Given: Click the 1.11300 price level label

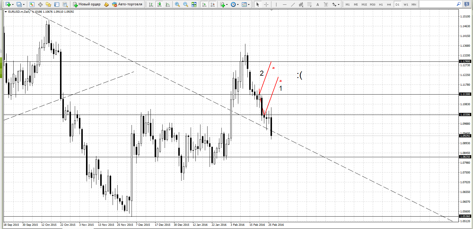Looking at the screenshot, I should (465, 94).
